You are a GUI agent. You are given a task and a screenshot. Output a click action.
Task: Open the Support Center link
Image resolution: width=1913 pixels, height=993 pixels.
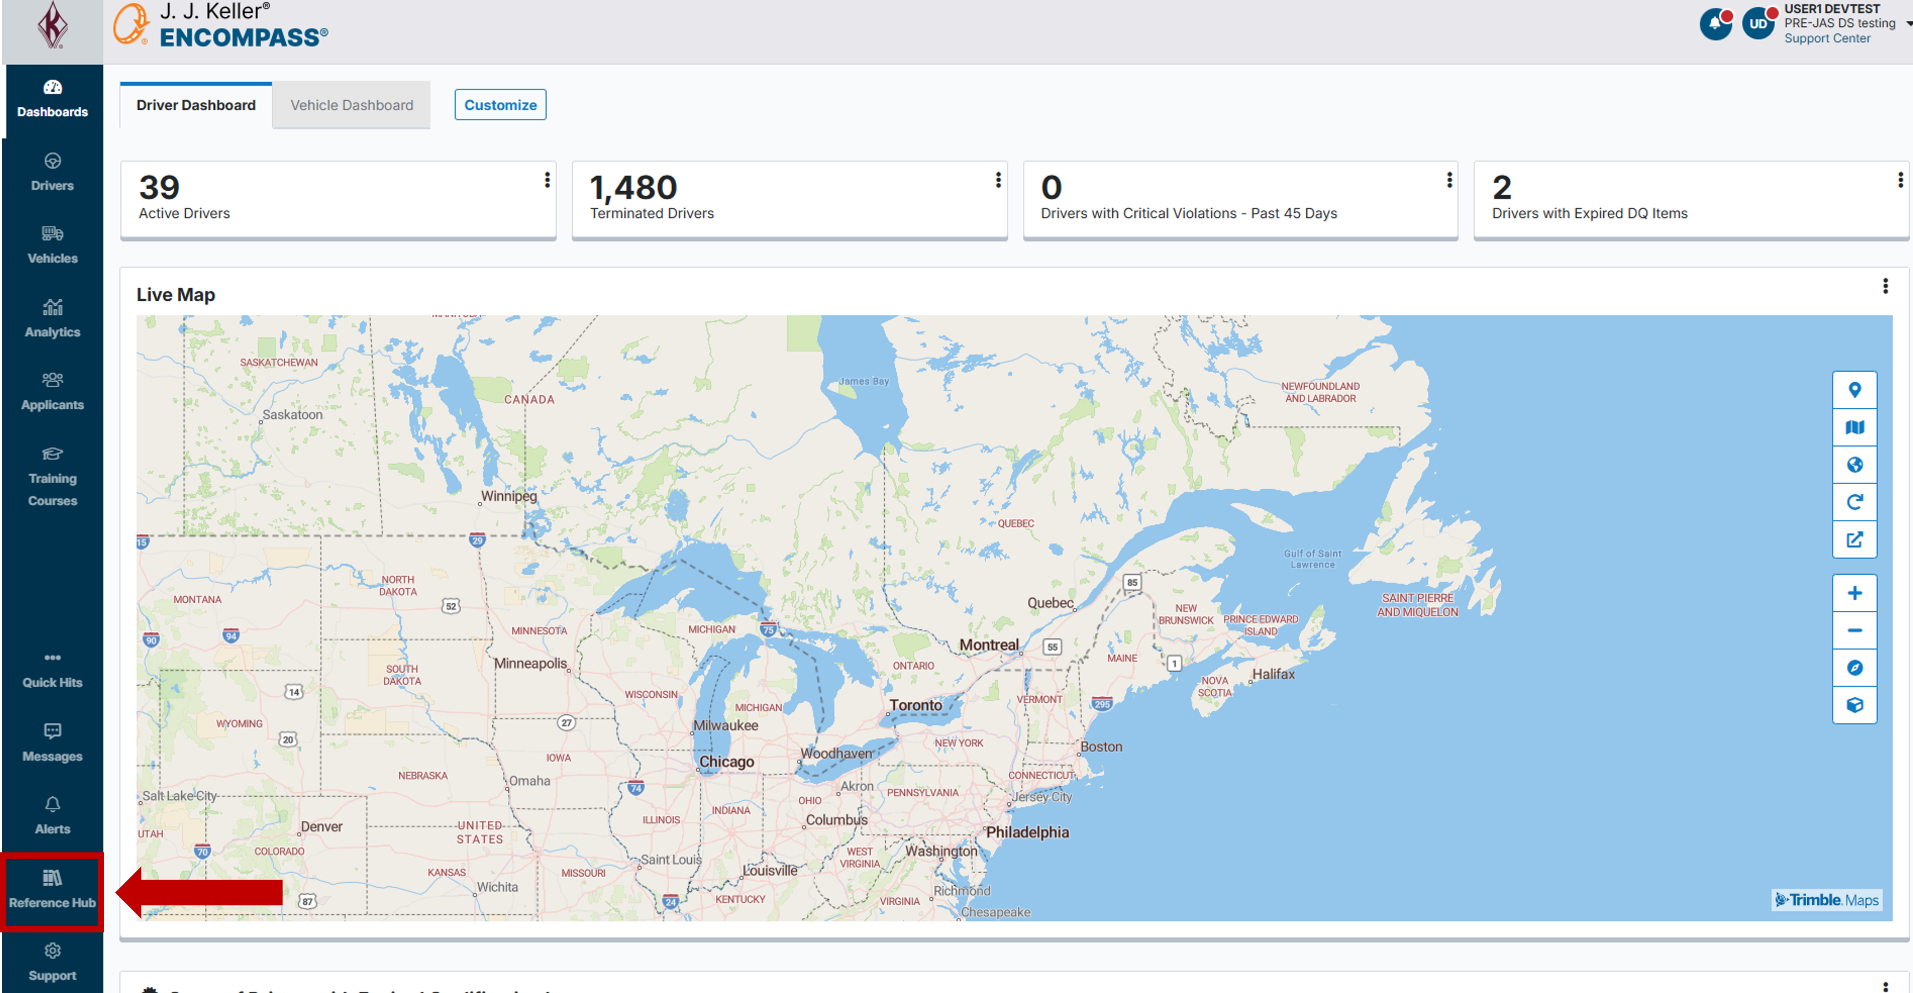[1827, 38]
